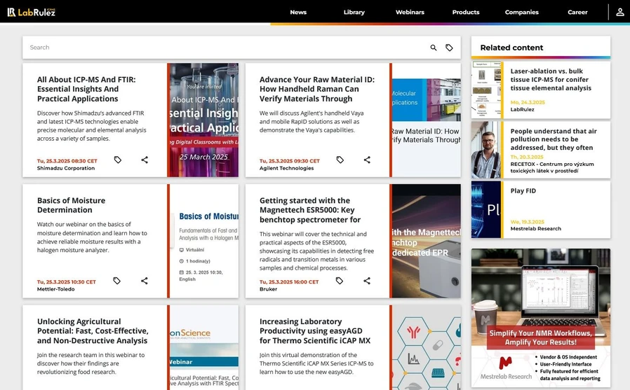Open the Career menu

tap(577, 12)
